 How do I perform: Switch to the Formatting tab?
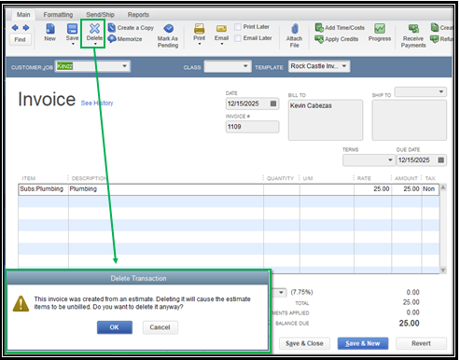[58, 15]
